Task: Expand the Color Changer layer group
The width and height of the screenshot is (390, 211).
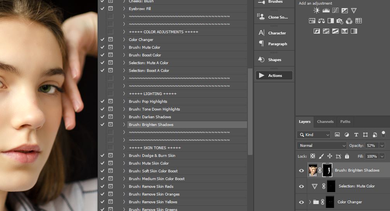Action: (310, 202)
